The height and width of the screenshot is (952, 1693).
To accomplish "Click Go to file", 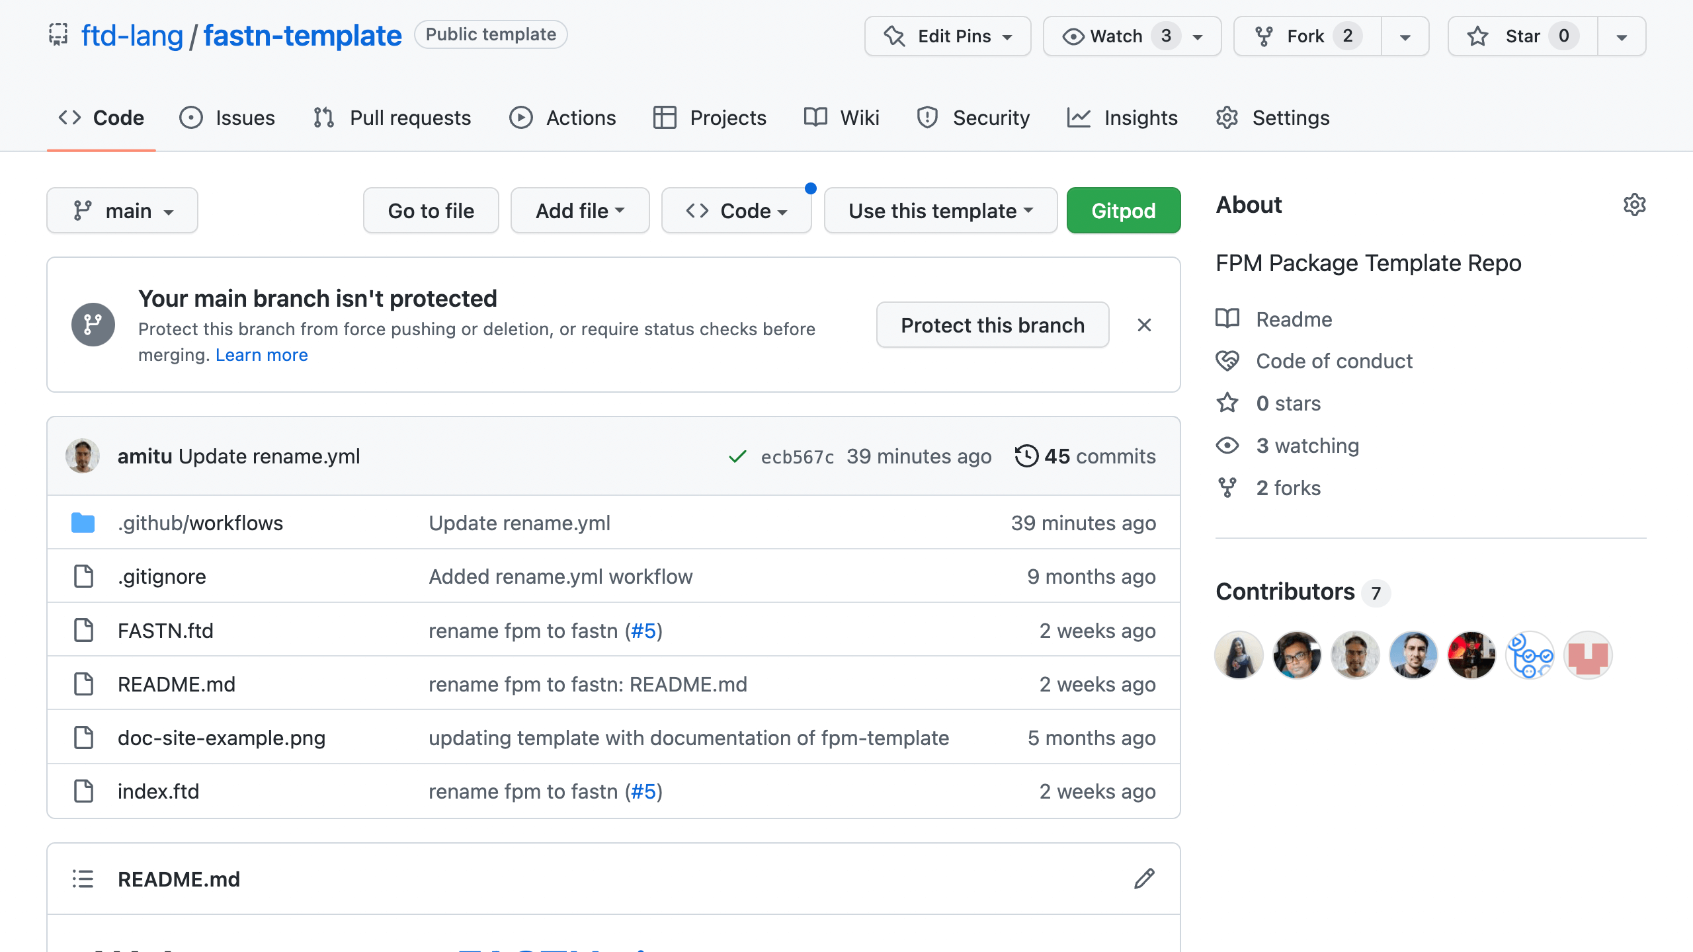I will click(431, 210).
